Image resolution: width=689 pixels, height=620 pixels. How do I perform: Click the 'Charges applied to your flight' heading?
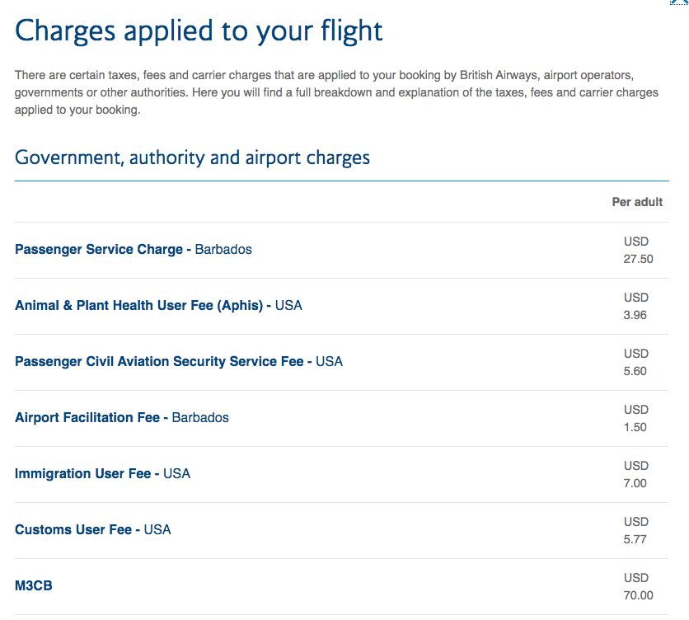199,31
